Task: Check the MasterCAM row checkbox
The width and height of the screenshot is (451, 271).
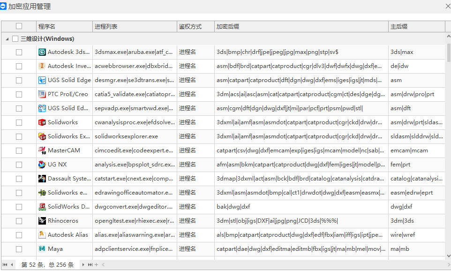Action: [x=19, y=151]
